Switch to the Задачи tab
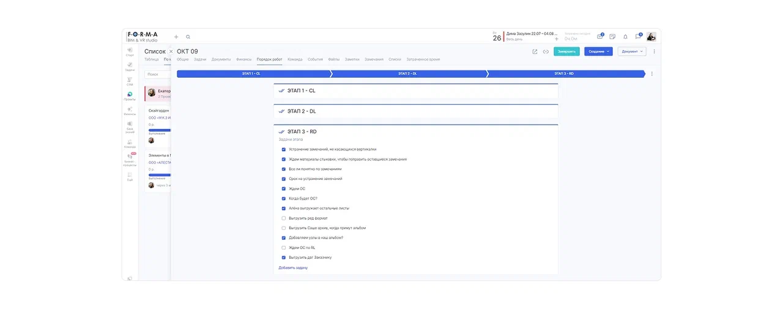 200,59
